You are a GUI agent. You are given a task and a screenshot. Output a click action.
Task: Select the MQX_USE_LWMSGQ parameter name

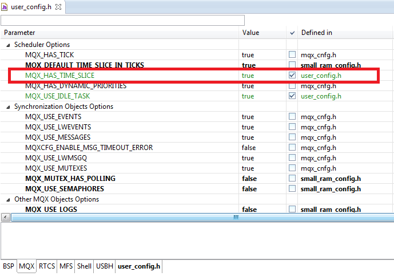click(56, 158)
